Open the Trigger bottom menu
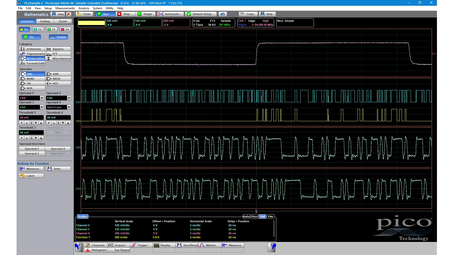Image resolution: width=454 pixels, height=255 pixels. click(141, 245)
